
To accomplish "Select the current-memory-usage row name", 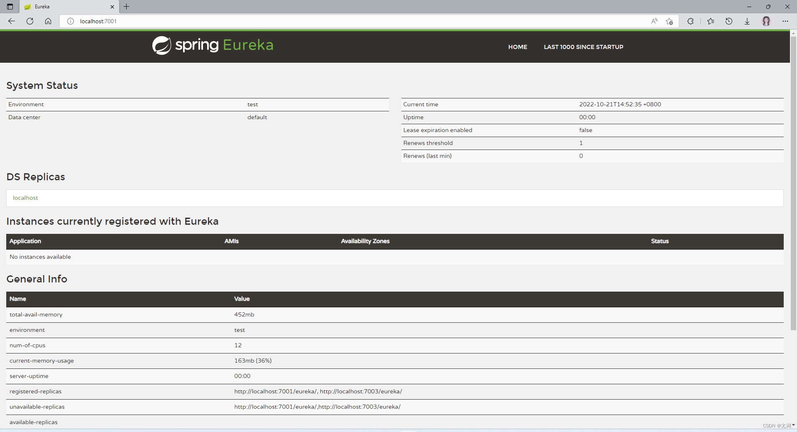I will (42, 361).
